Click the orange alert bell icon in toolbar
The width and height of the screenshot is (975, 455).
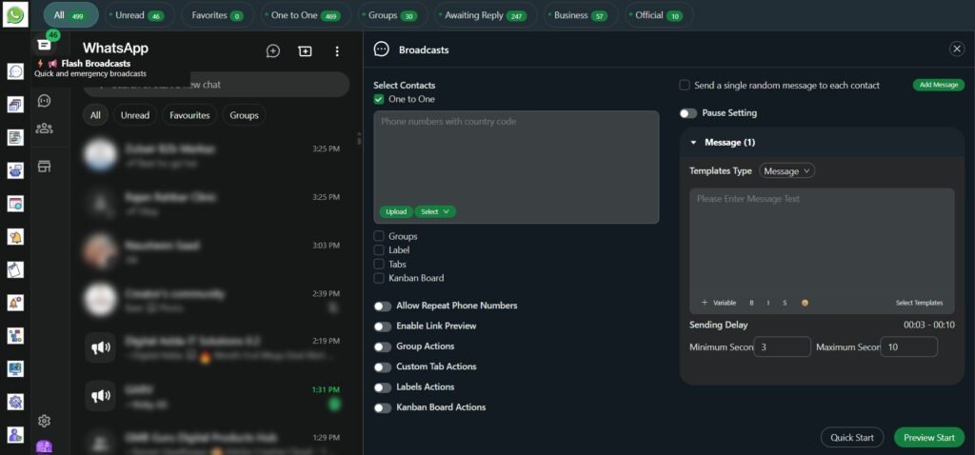point(15,303)
